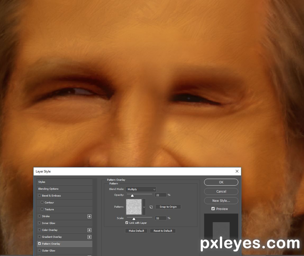Viewport: 304px width, 256px height.
Task: Select the Outer Glow effect row
Action: pyautogui.click(x=65, y=250)
